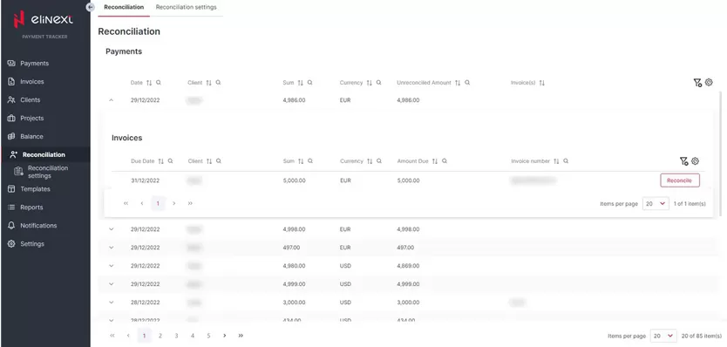Jump to the last payments page
Image resolution: width=727 pixels, height=347 pixels.
click(241, 336)
